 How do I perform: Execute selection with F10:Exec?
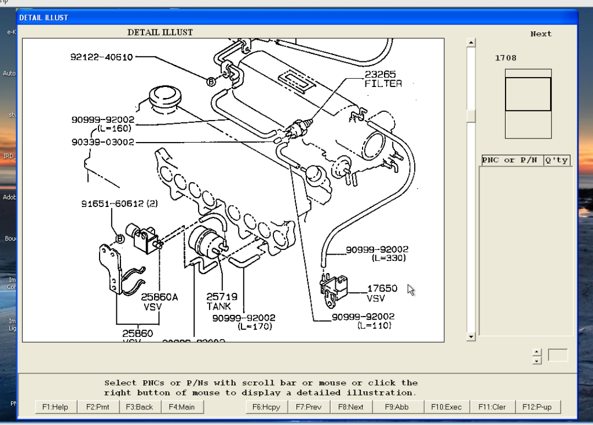tap(446, 407)
